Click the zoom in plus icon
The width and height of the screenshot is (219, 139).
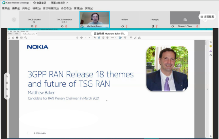(x=107, y=37)
